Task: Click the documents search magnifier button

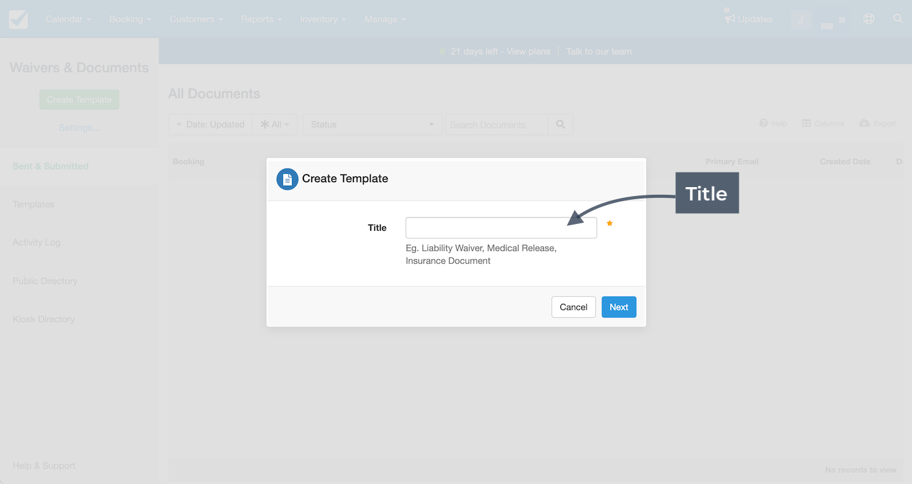Action: pyautogui.click(x=560, y=124)
